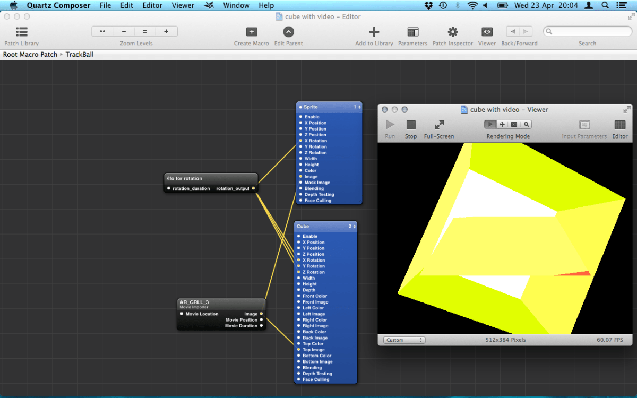This screenshot has width=637, height=398.
Task: Open the Window menu
Action: tap(236, 5)
